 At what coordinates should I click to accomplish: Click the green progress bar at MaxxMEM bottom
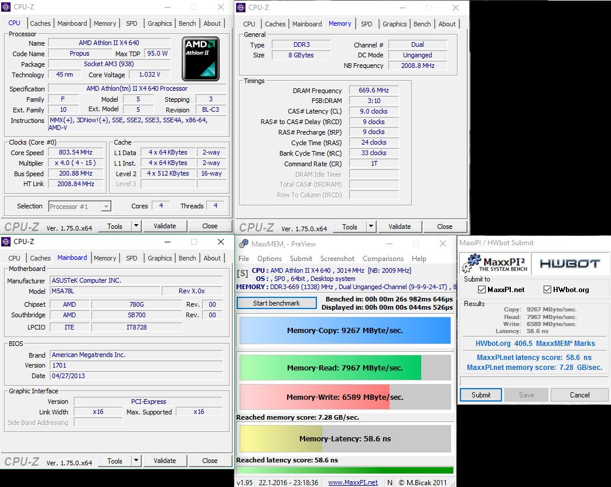(x=345, y=470)
